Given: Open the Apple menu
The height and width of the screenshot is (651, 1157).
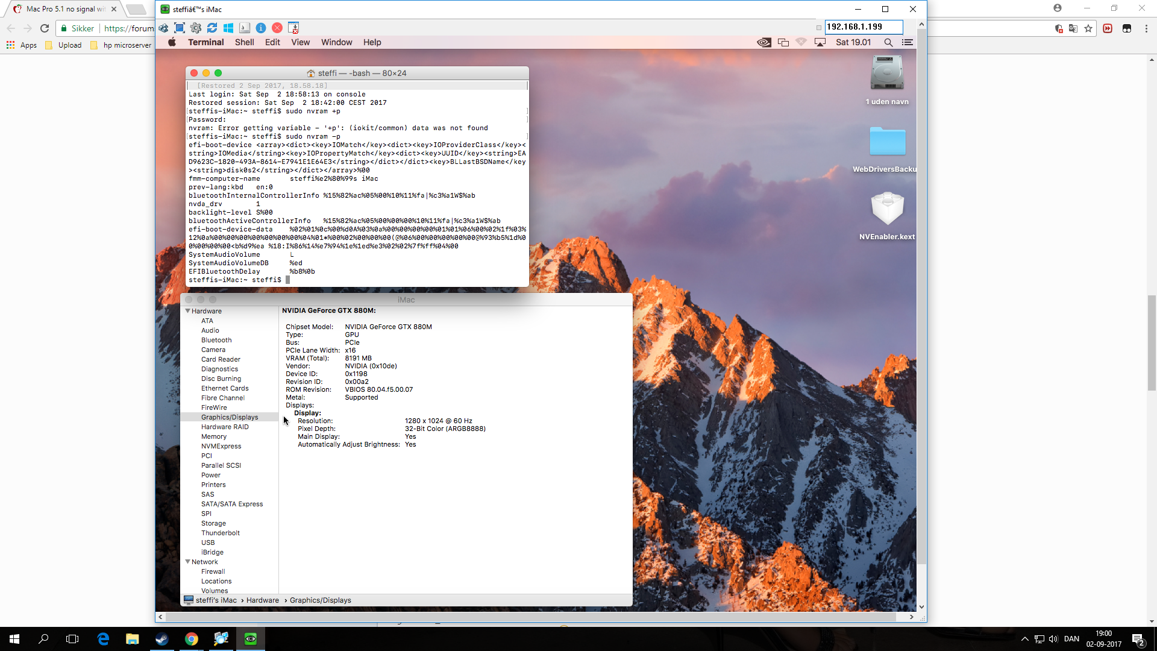Looking at the screenshot, I should click(172, 42).
